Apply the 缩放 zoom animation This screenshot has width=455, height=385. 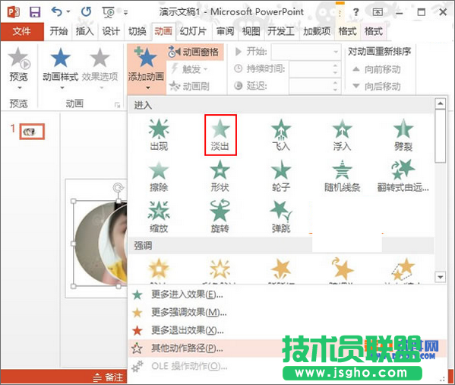pos(159,217)
